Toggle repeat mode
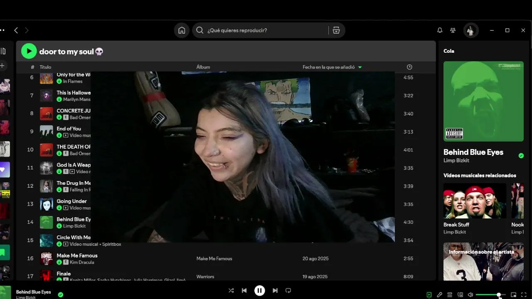The image size is (532, 299). 288,291
